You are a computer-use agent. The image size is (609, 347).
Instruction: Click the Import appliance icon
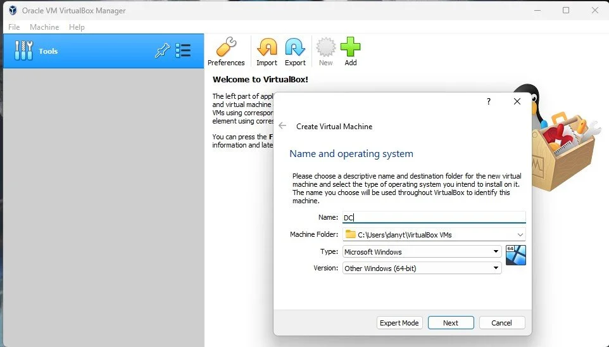tap(267, 47)
